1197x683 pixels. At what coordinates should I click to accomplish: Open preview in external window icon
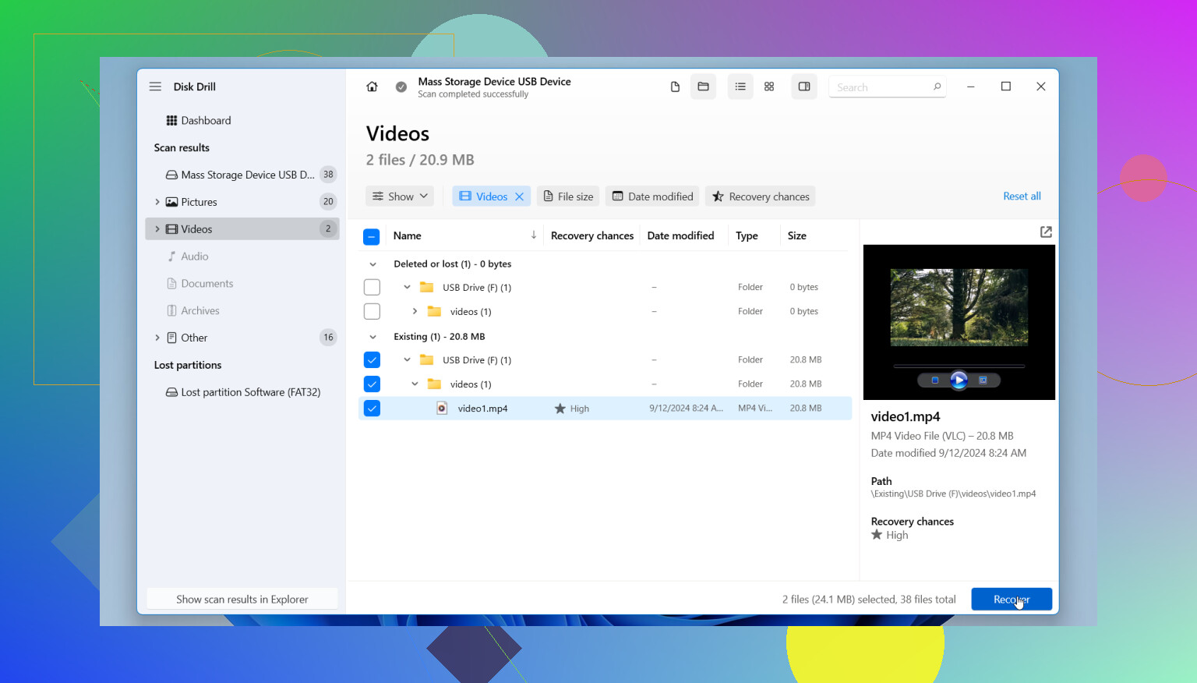coord(1046,232)
